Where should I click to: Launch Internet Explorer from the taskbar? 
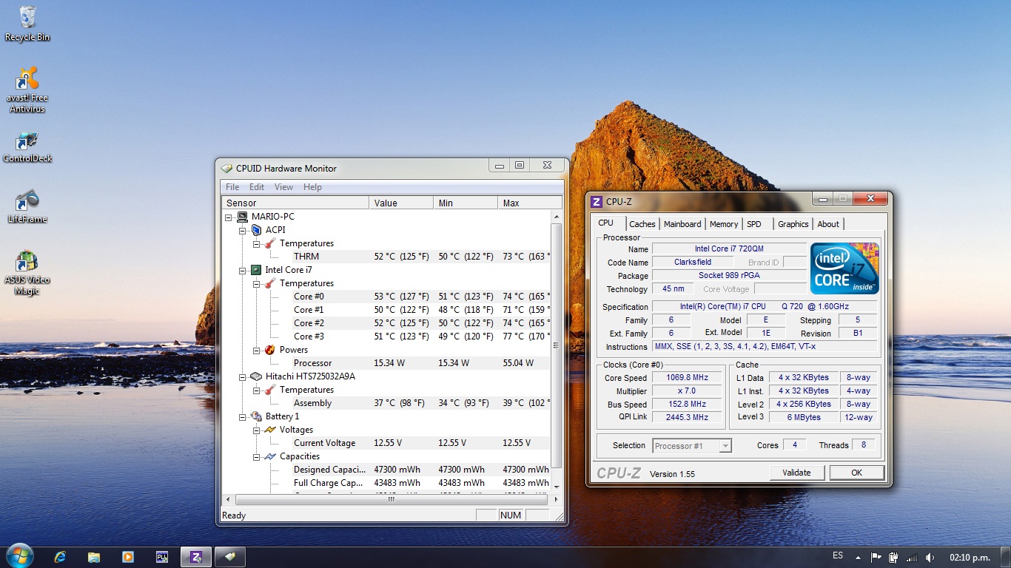(x=60, y=557)
